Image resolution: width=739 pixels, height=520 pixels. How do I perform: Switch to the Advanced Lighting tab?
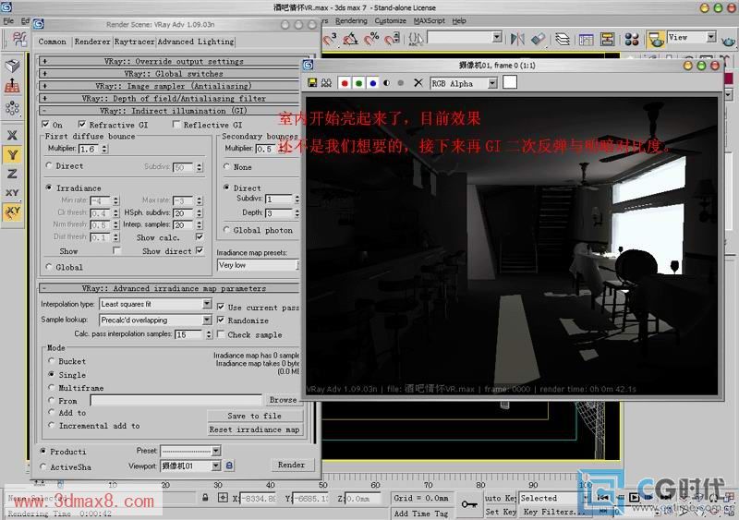[x=196, y=42]
